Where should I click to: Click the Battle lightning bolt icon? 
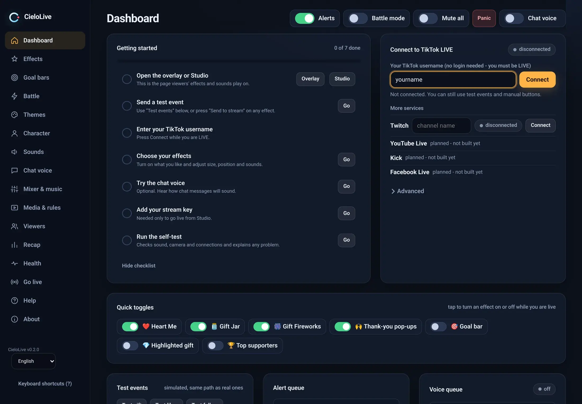coord(15,96)
